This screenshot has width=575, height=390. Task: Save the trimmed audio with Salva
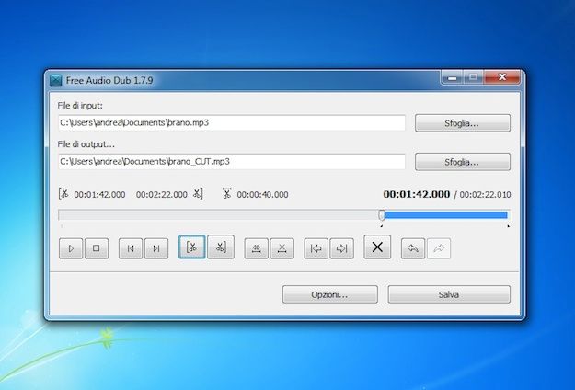(x=449, y=294)
